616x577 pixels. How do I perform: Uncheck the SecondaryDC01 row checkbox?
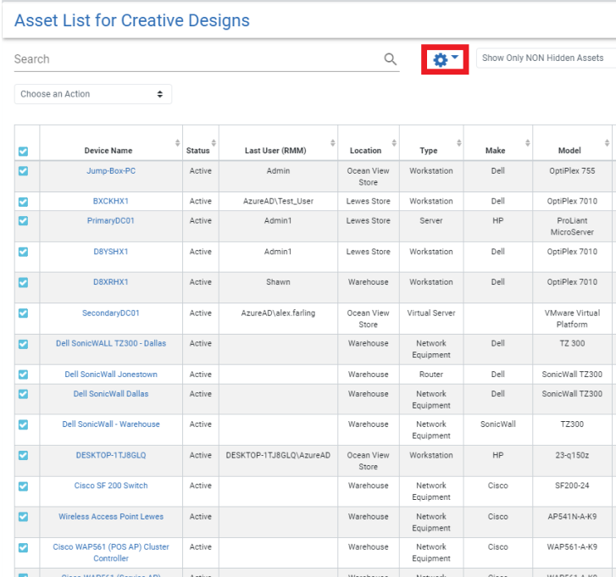pos(23,313)
